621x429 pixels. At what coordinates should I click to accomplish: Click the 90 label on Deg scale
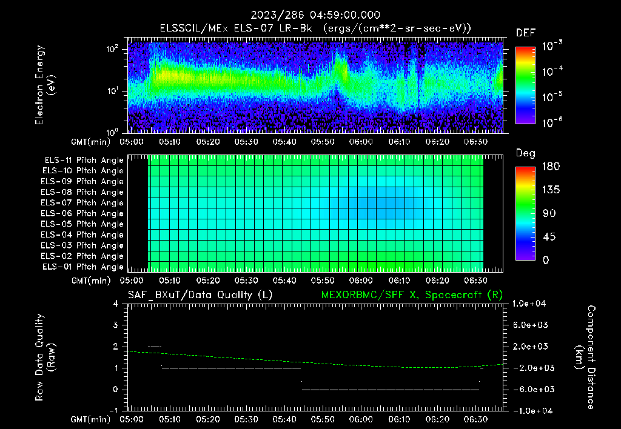coord(549,214)
